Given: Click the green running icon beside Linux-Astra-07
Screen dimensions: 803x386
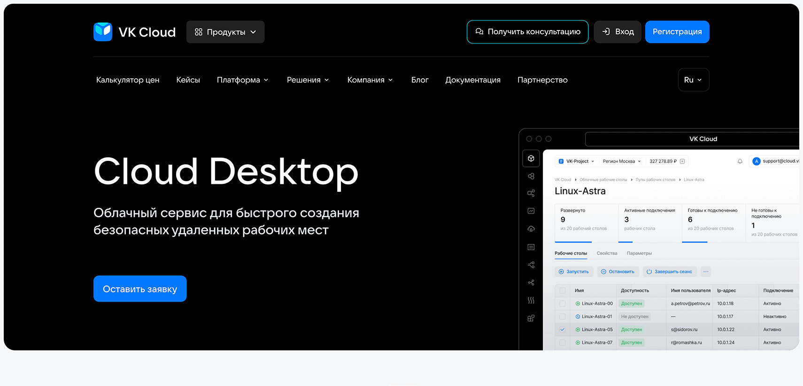Looking at the screenshot, I should 578,343.
